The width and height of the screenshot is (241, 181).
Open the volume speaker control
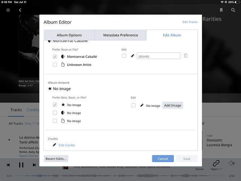point(231,163)
